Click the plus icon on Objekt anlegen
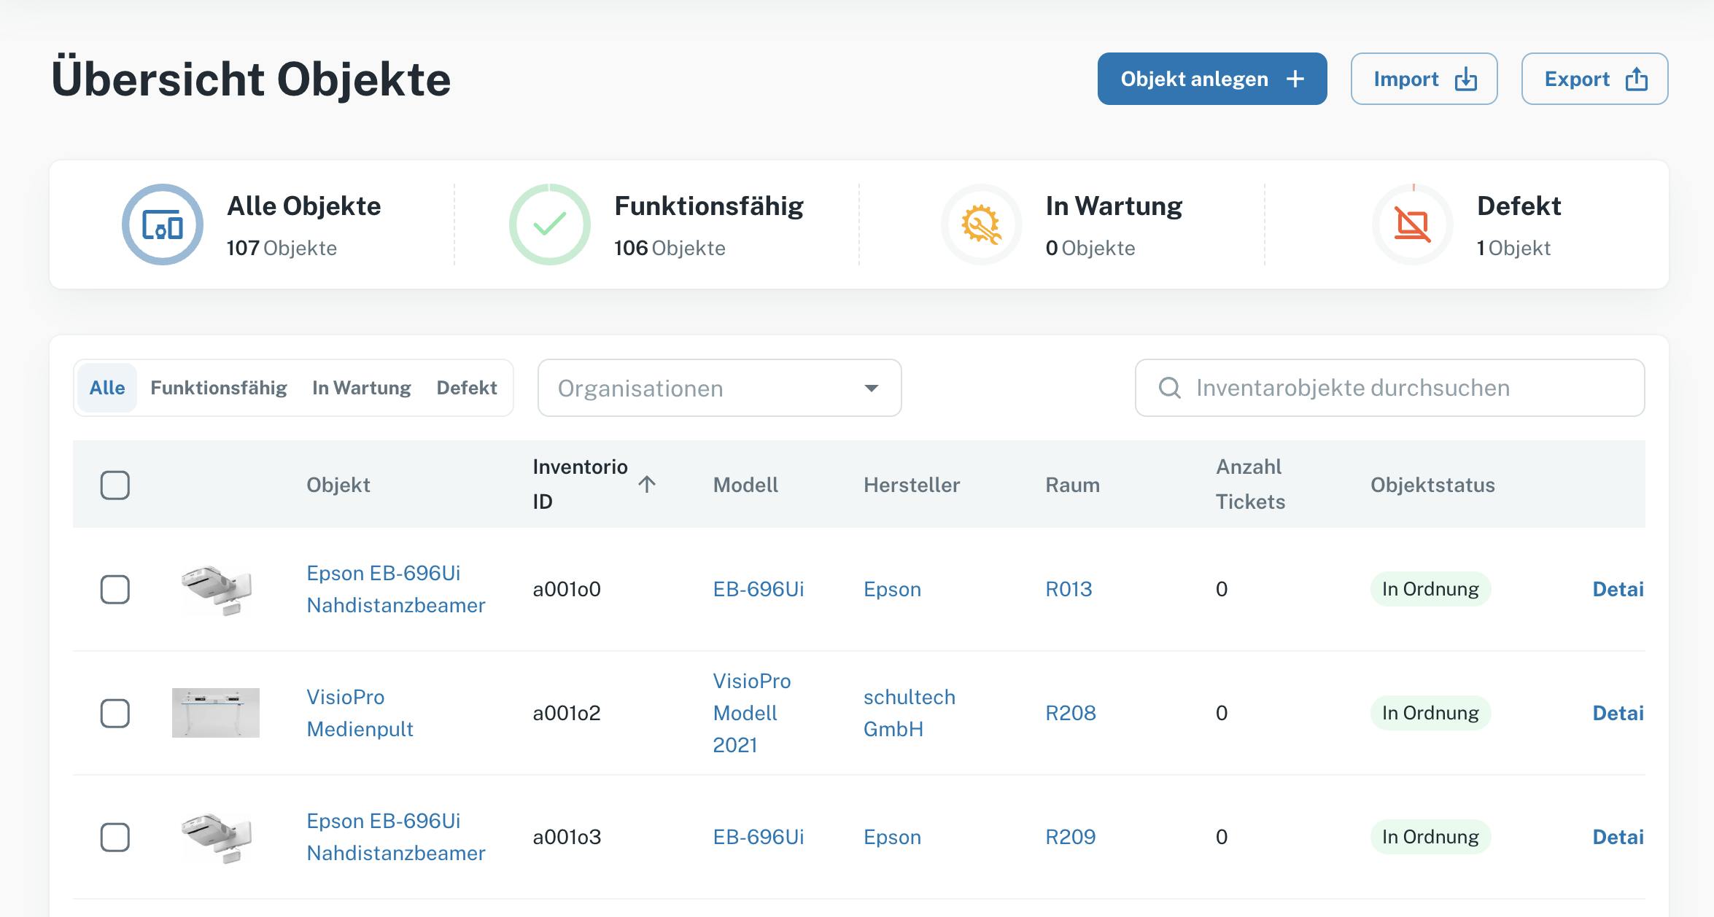This screenshot has height=917, width=1714. [x=1295, y=79]
